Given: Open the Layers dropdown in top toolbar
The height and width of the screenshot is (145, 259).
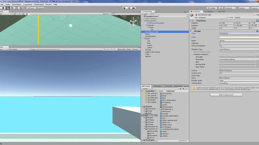Looking at the screenshot, I should [x=244, y=8].
